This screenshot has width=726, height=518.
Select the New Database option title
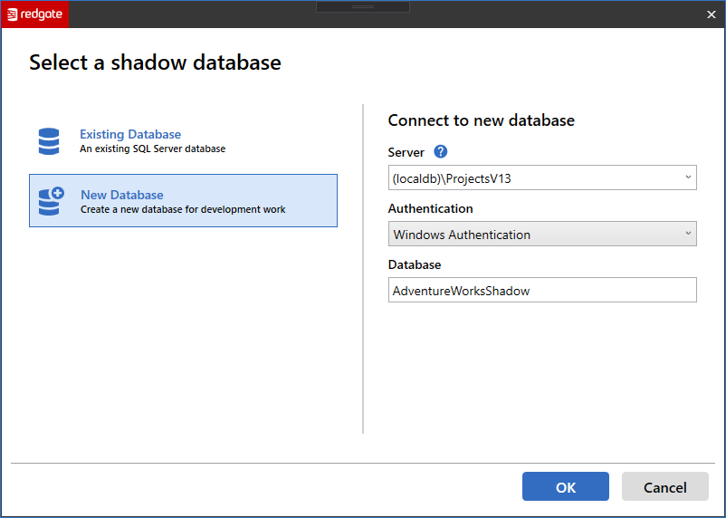tap(122, 195)
